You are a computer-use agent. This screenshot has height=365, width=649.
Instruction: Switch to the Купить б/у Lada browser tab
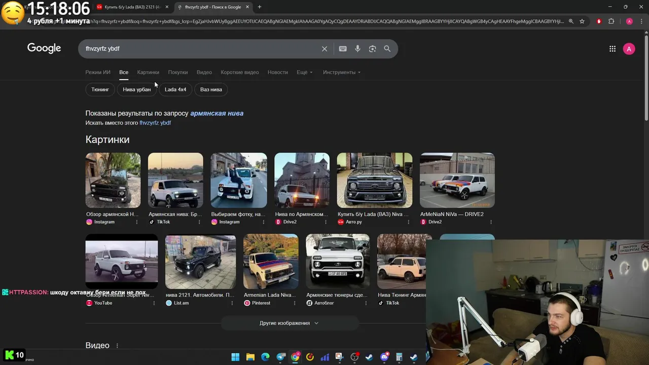pos(132,7)
